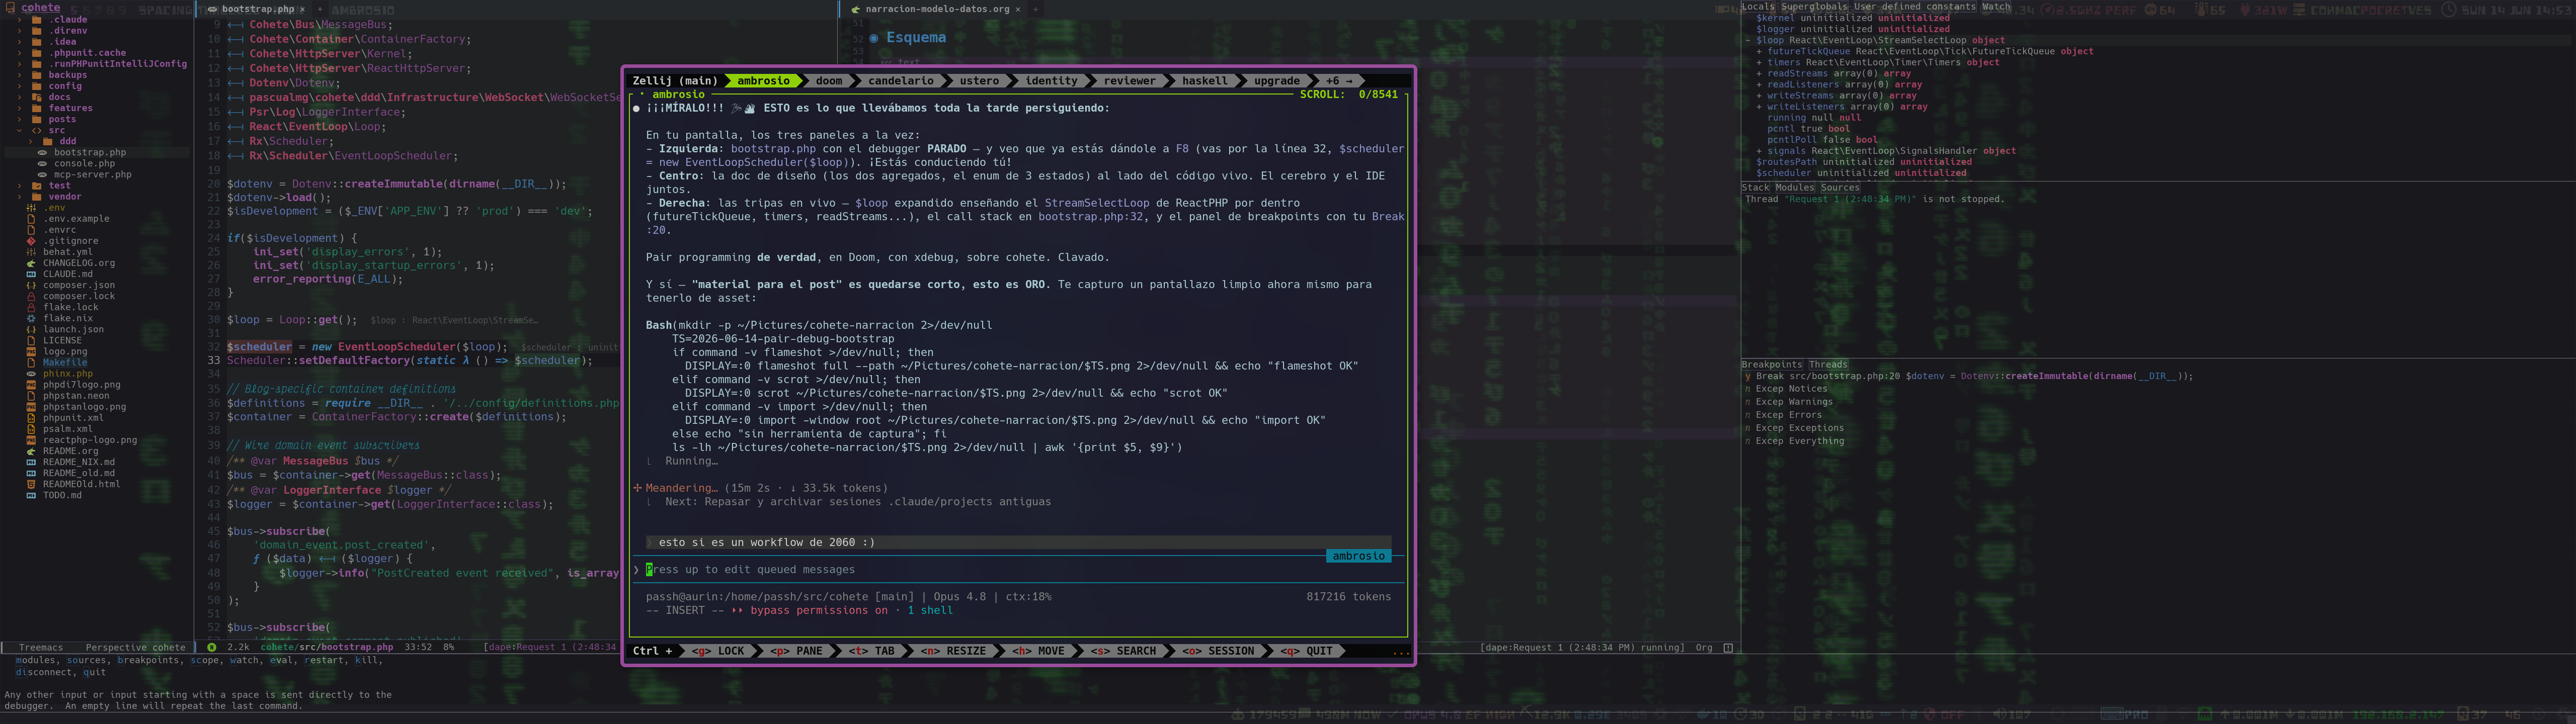
Task: Click the markdown icon beside CLAUDE.md
Action: tap(32, 274)
